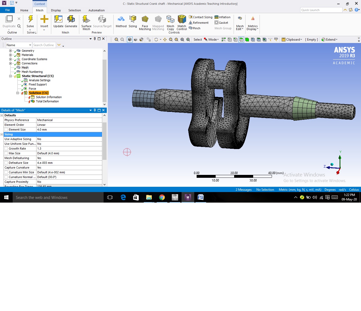This screenshot has width=361, height=311.
Task: Click the Surface Mesh preview icon
Action: pyautogui.click(x=86, y=19)
